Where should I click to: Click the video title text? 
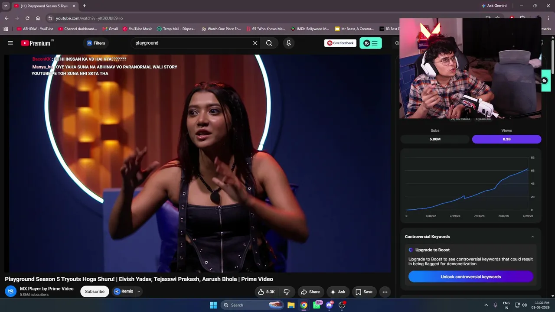(139, 279)
